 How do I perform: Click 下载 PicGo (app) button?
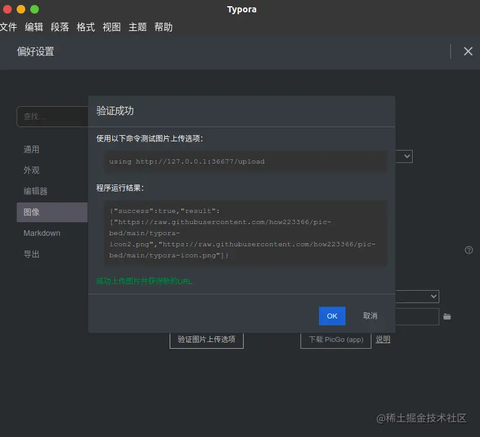coord(336,339)
